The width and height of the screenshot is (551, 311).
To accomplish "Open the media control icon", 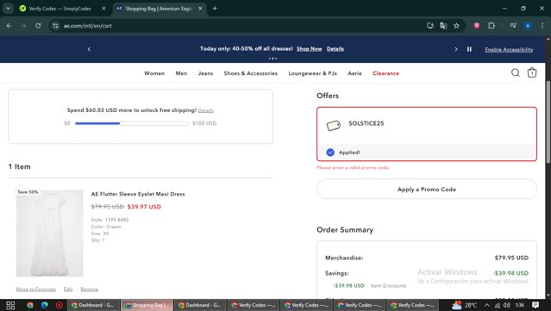I will [513, 25].
